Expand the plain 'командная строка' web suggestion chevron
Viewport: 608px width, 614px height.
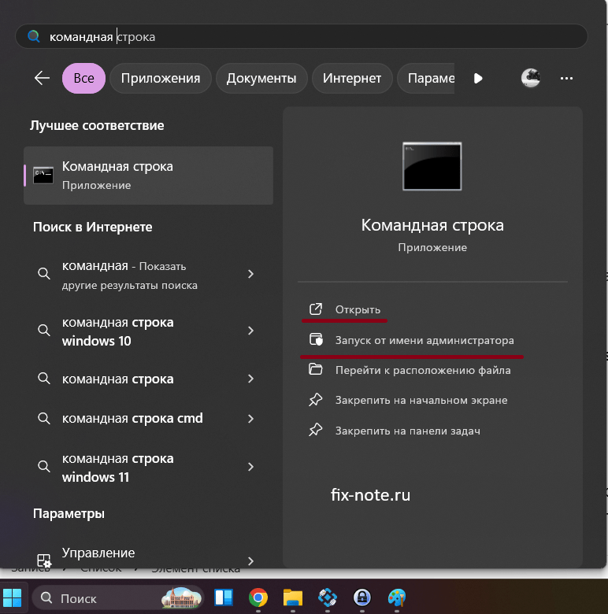click(x=250, y=379)
